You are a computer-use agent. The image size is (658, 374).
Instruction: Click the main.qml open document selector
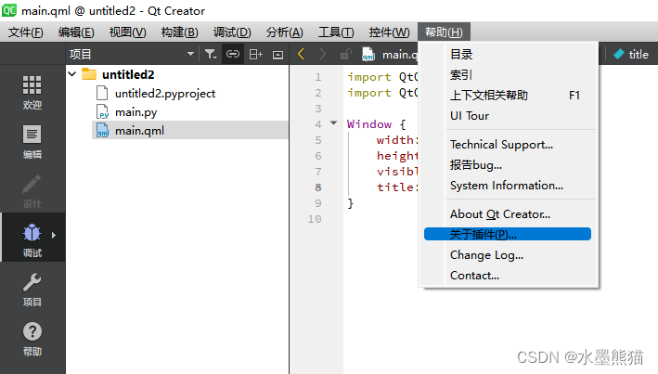coord(399,54)
